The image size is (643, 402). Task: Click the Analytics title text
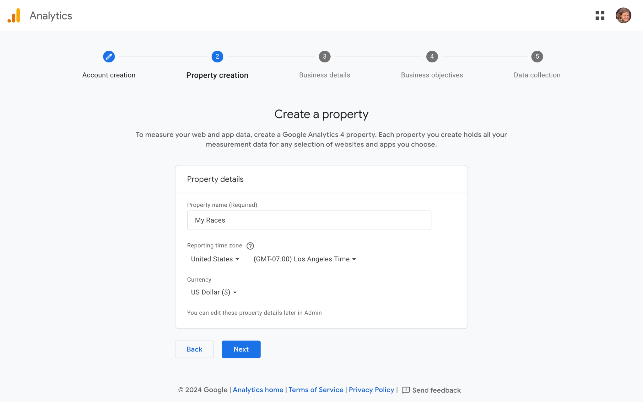(x=51, y=16)
